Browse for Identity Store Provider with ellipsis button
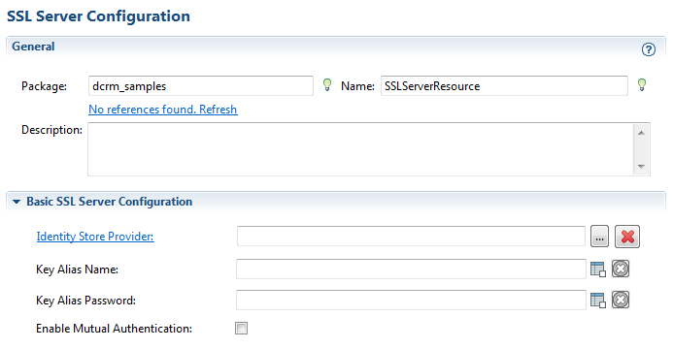 click(x=599, y=237)
